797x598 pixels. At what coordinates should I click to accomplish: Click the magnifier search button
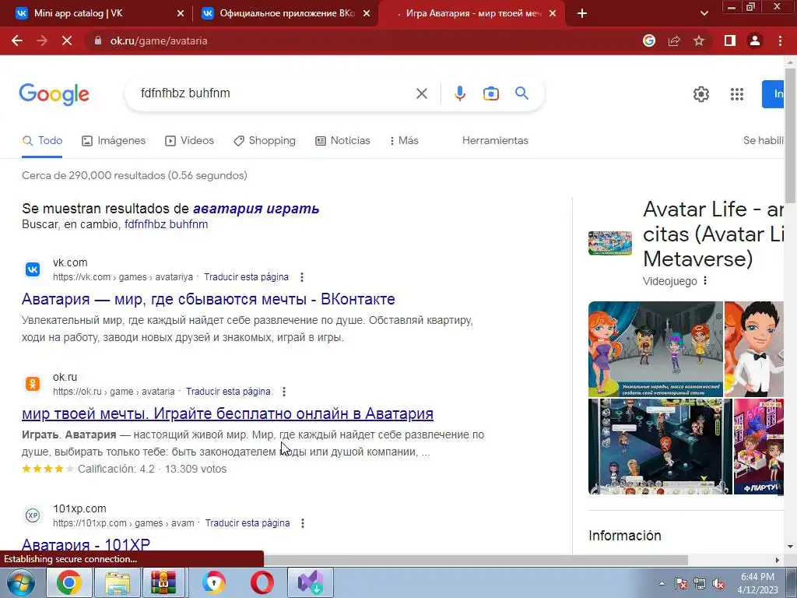[521, 93]
